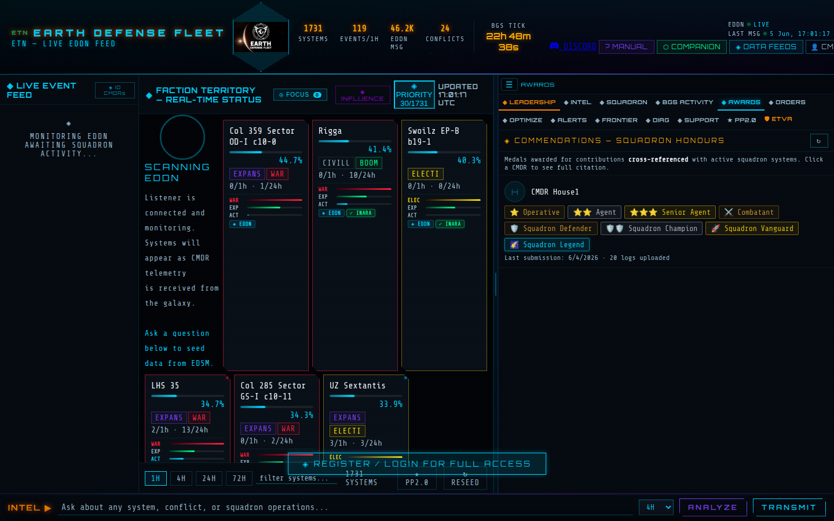The image size is (834, 521).
Task: Click the Transmit button
Action: (789, 507)
